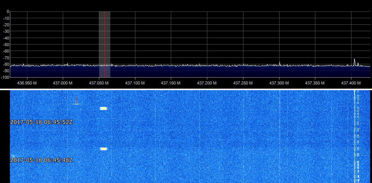
Task: Click the 437.150 M frequency label
Action: [171, 83]
